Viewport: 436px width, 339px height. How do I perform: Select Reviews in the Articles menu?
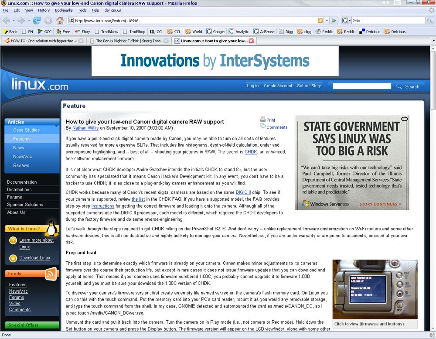click(21, 165)
